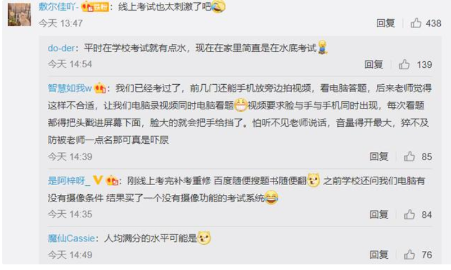Open do-der's profile link
451x270 pixels.
61,48
